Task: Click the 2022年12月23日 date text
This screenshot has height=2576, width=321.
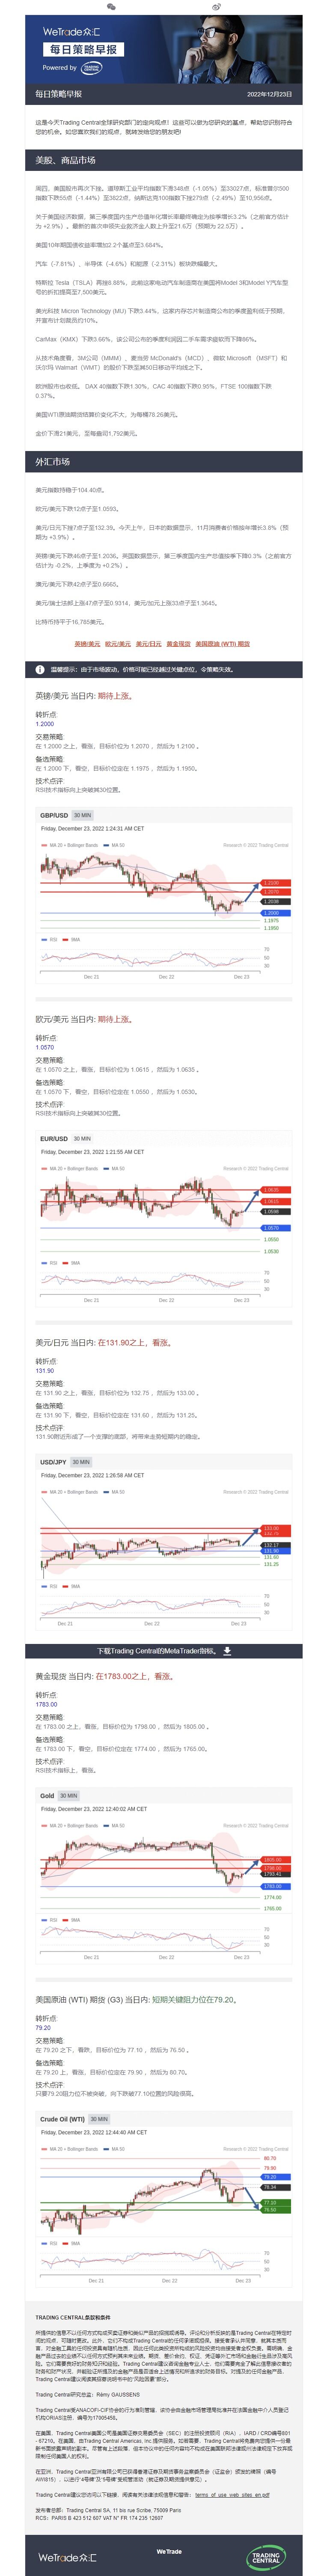Action: pos(269,94)
